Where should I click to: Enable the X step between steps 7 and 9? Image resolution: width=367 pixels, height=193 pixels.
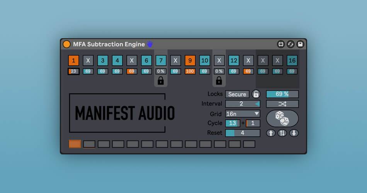175,61
